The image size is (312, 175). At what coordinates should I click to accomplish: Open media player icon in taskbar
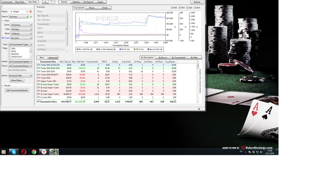(x=4, y=152)
